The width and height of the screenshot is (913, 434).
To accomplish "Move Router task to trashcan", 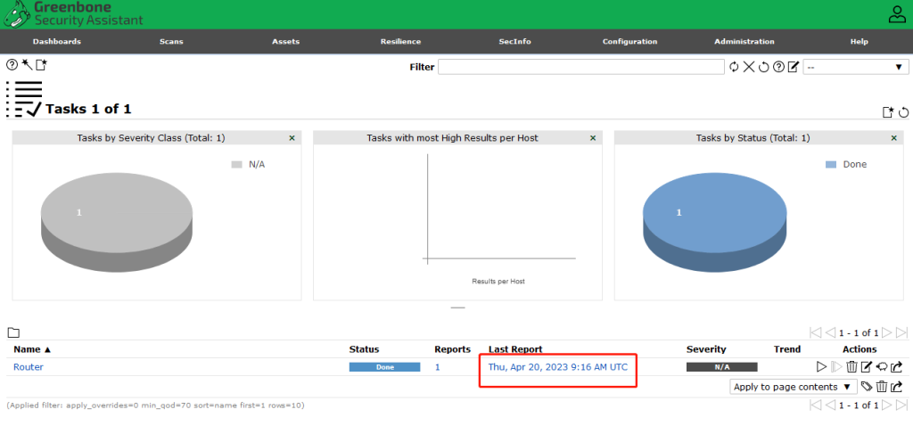I will [851, 367].
